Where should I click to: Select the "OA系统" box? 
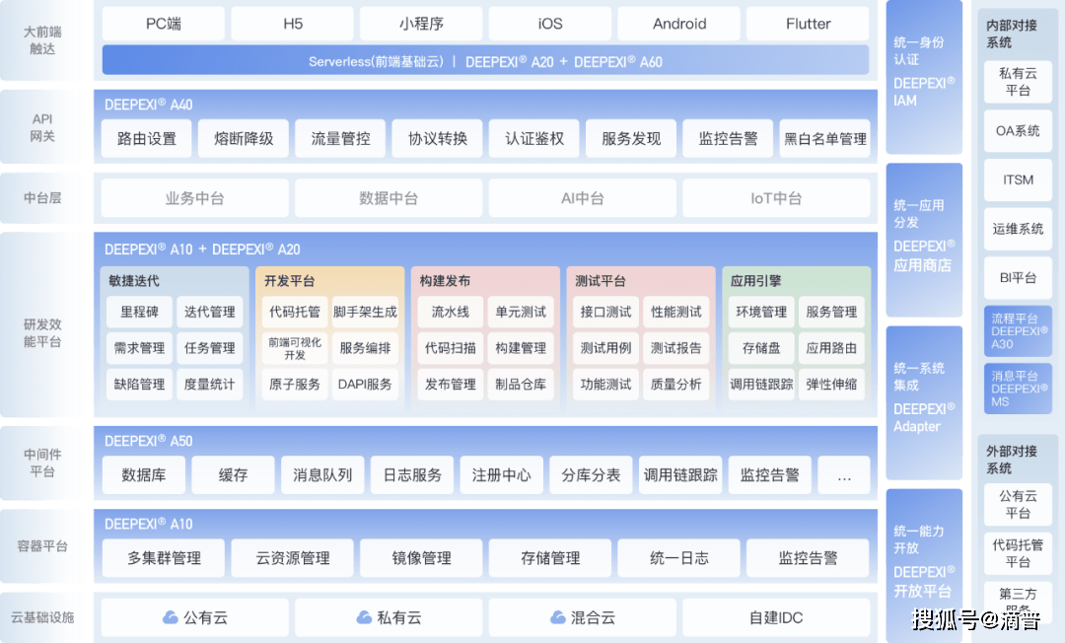coord(1018,131)
